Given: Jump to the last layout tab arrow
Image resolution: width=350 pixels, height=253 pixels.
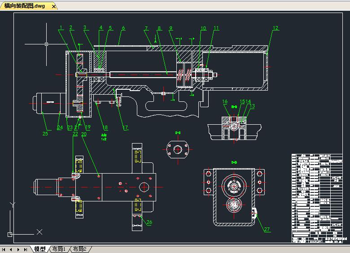Looking at the screenshot, I should click(26, 249).
